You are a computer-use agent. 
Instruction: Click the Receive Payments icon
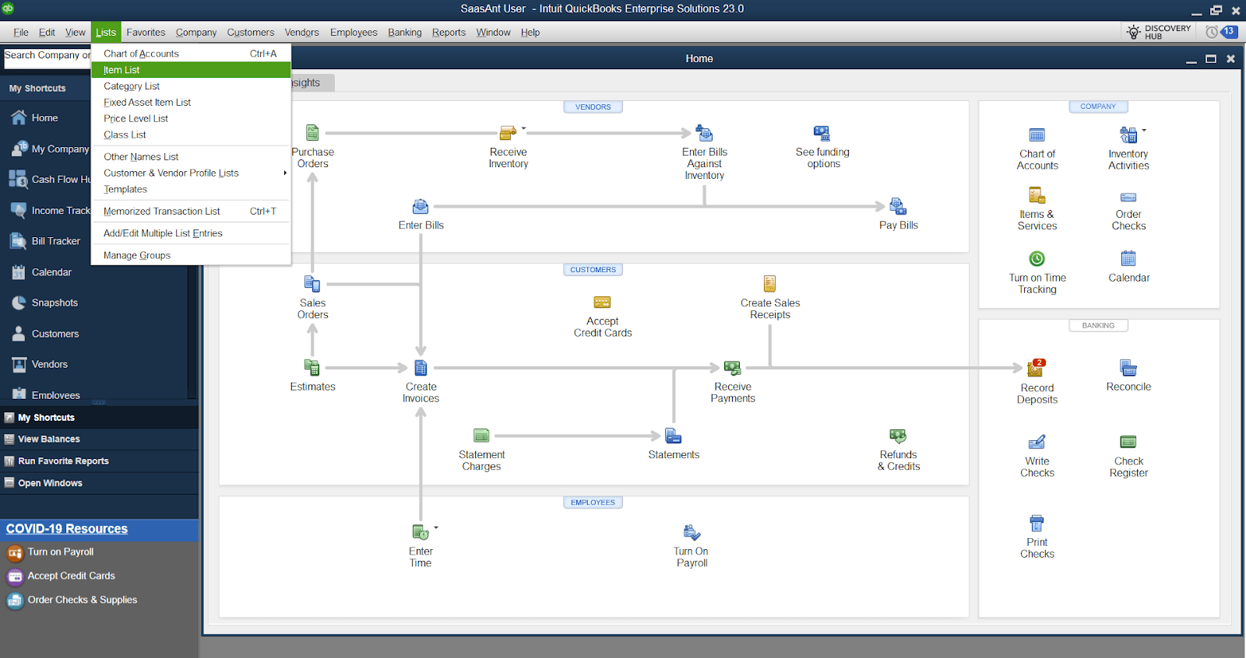point(733,367)
